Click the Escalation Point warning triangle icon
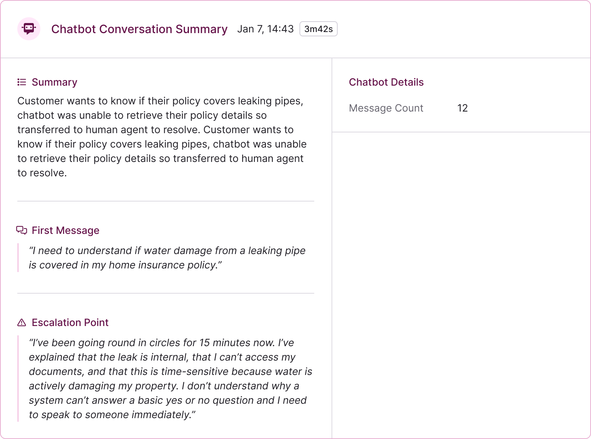Screen dimensions: 591x439 22,322
